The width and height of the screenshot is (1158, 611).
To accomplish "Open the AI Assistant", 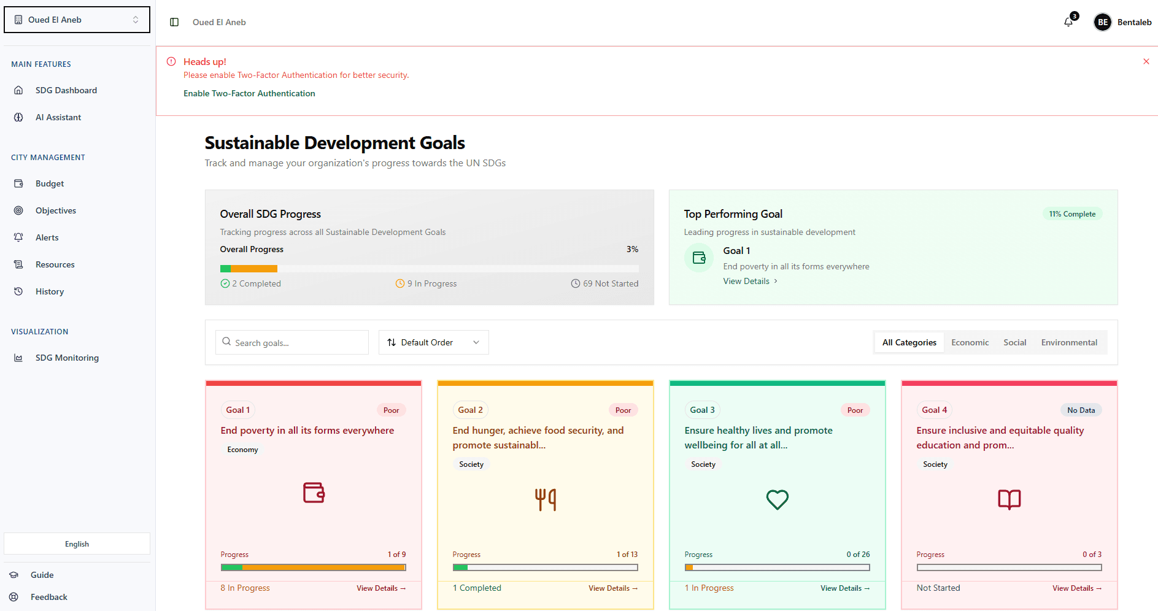I will click(x=58, y=117).
